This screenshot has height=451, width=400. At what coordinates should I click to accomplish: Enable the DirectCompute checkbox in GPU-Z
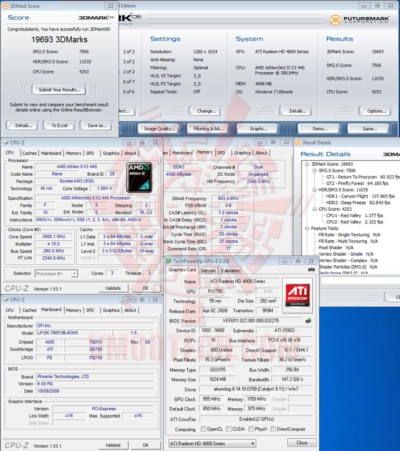click(273, 429)
